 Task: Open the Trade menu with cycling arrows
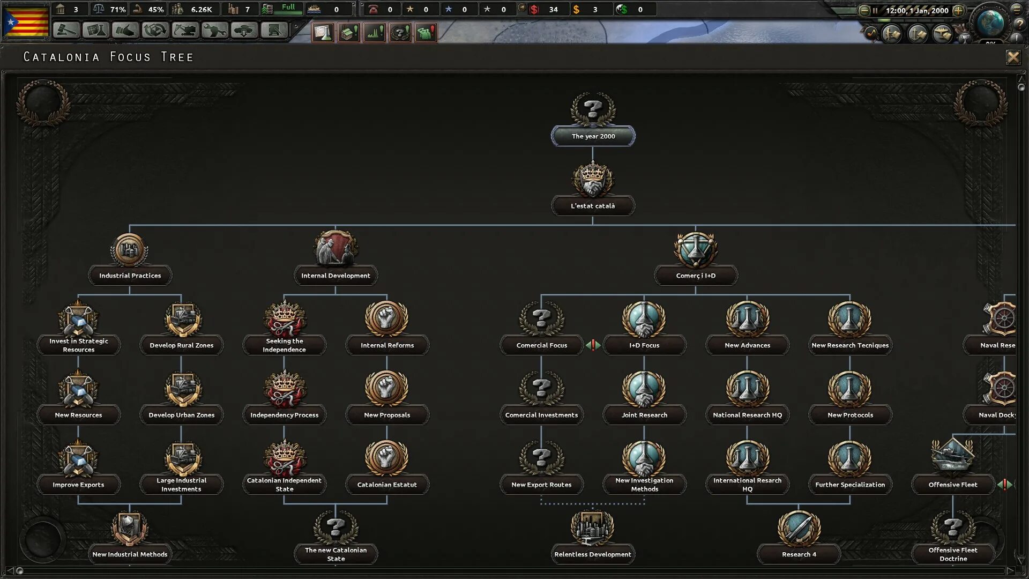tap(155, 31)
